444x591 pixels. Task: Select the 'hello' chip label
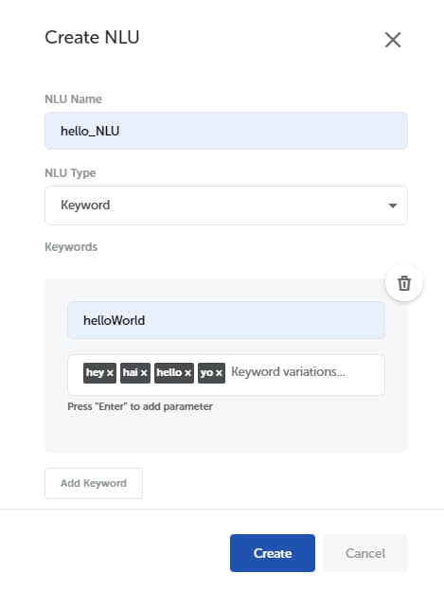[169, 372]
